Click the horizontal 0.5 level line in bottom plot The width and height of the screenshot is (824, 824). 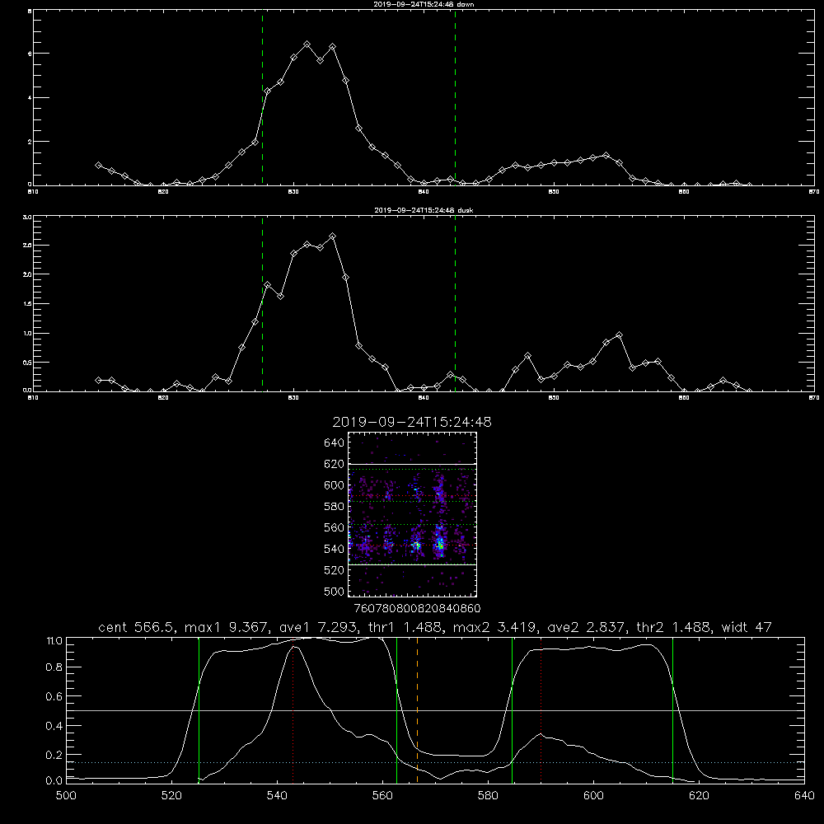(435, 710)
